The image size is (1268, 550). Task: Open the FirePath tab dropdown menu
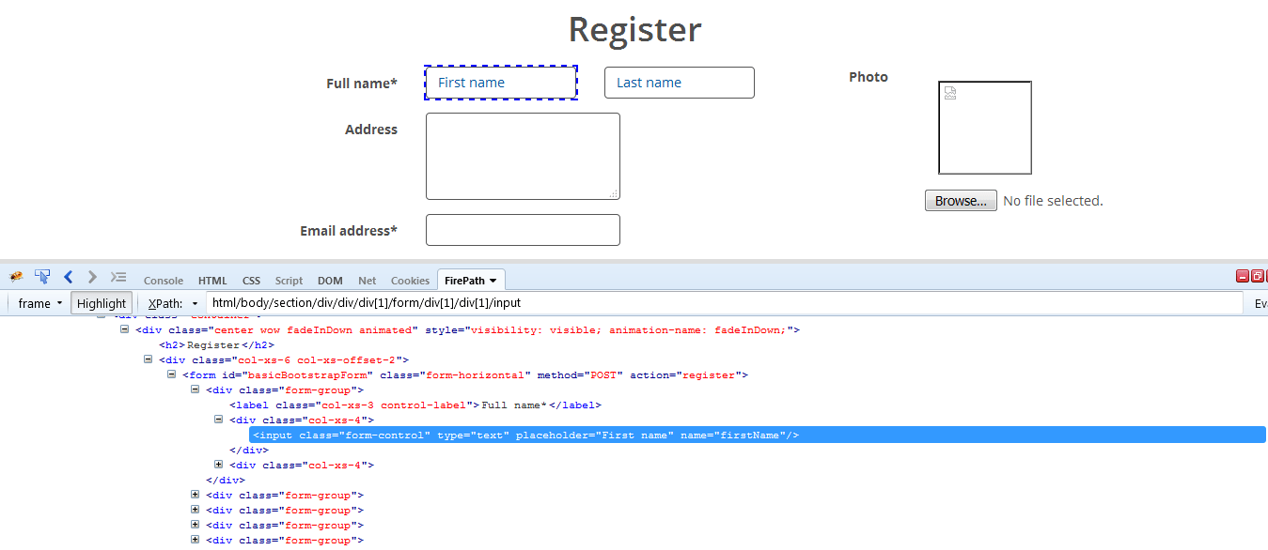[x=493, y=281]
